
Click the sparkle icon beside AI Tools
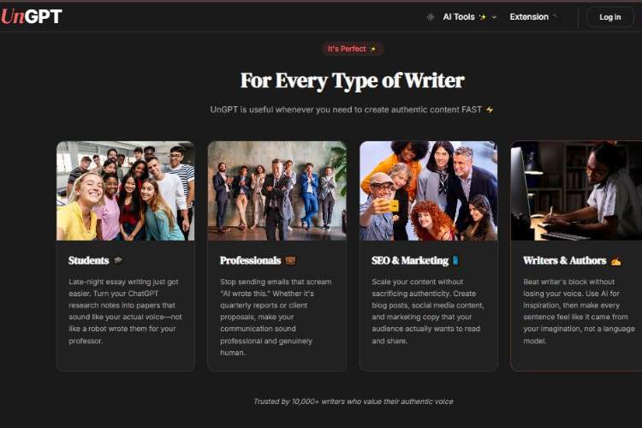(x=483, y=17)
